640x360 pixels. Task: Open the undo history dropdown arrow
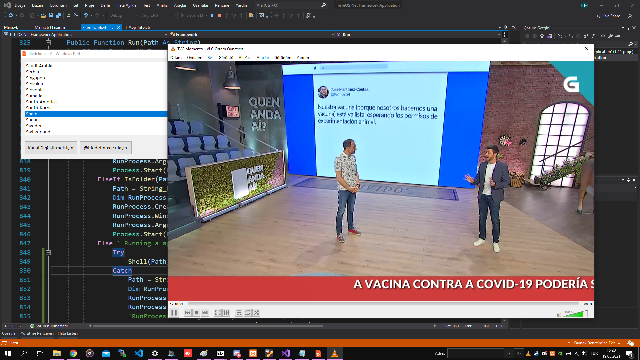point(92,15)
